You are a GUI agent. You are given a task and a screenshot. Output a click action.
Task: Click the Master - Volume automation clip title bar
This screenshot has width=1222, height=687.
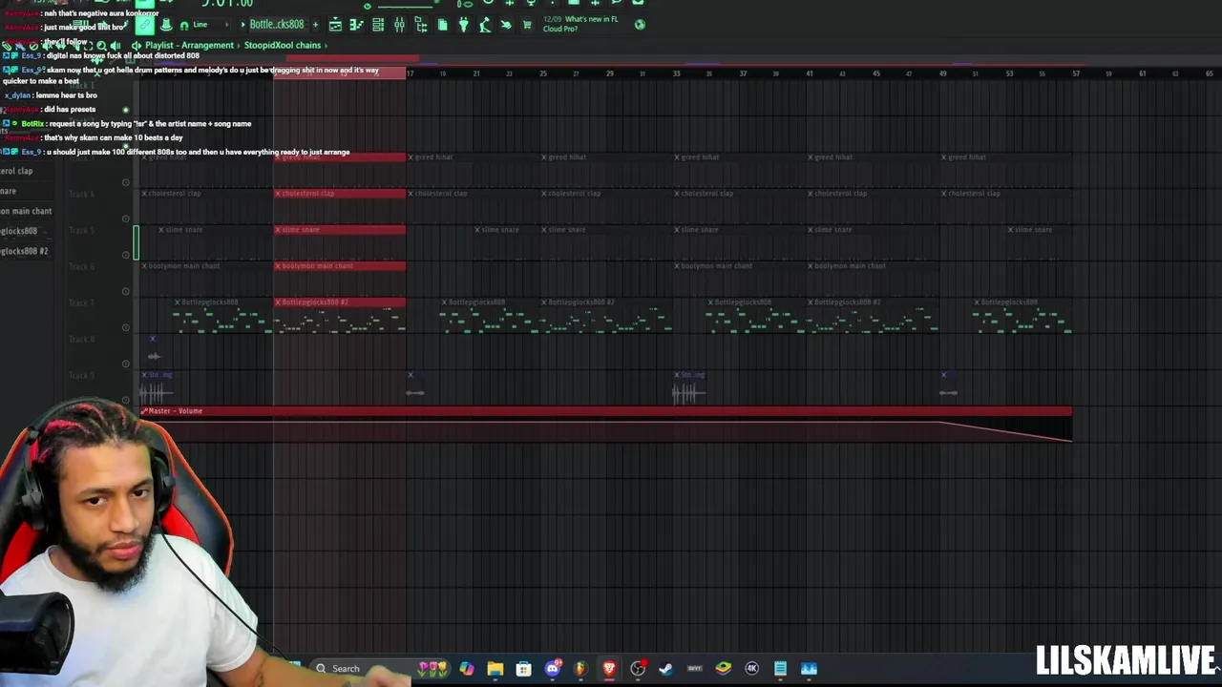click(x=606, y=410)
